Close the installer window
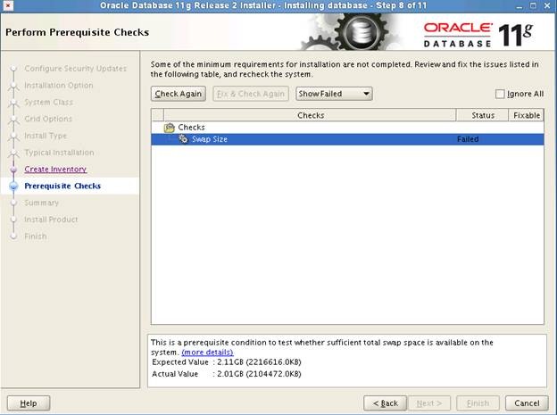The height and width of the screenshot is (415, 557). [x=547, y=5]
